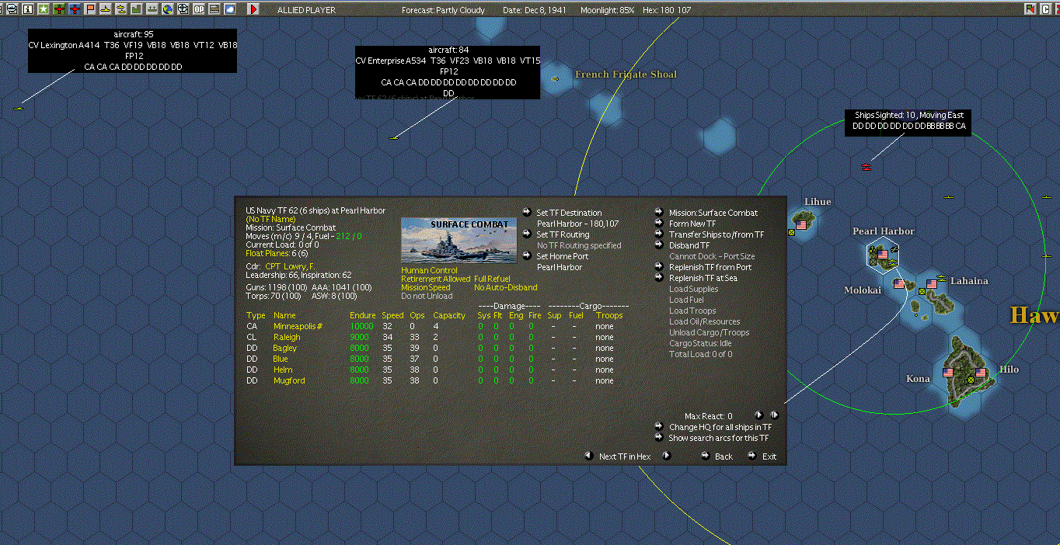Image resolution: width=1060 pixels, height=545 pixels.
Task: Toggle No Auto-Disband option
Action: pos(505,287)
